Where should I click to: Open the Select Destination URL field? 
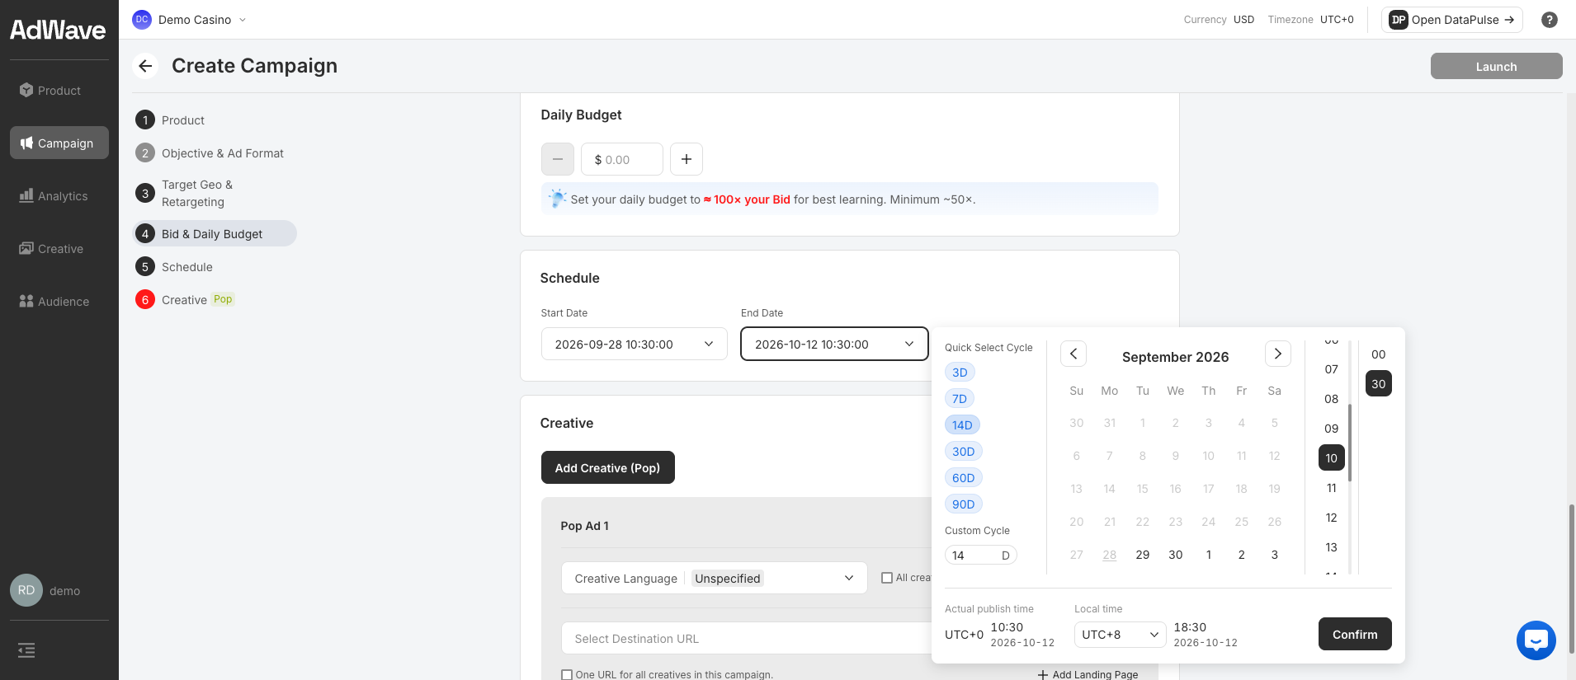click(747, 639)
